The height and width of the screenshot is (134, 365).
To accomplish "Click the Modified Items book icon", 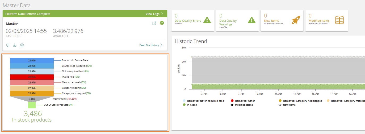I will (339, 20).
